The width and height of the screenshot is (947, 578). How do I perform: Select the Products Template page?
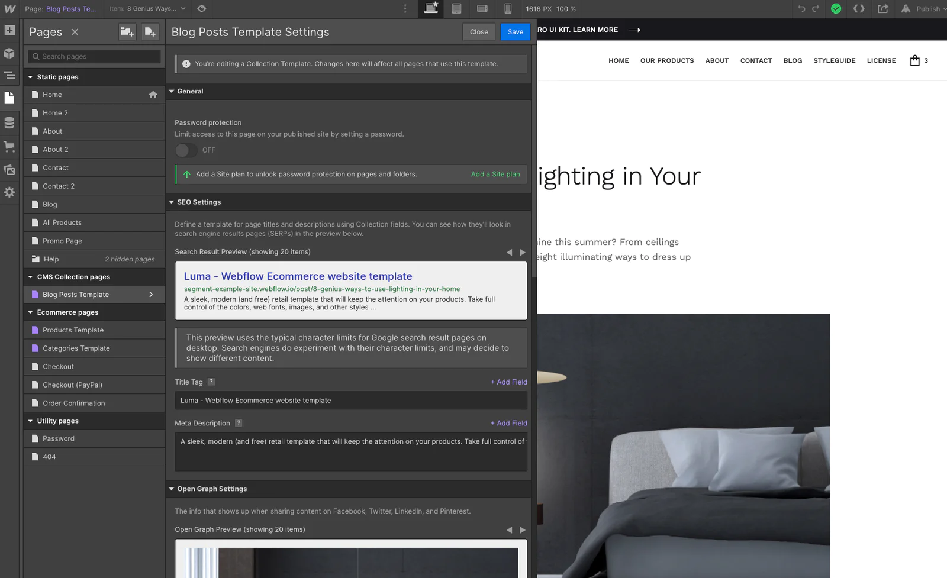point(73,330)
